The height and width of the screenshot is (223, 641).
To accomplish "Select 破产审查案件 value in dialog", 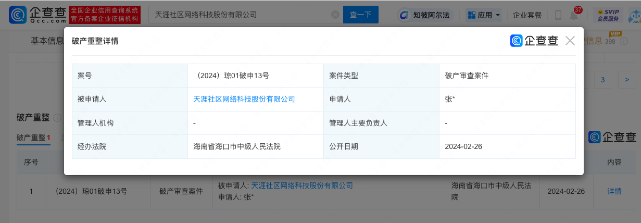I will pyautogui.click(x=467, y=76).
